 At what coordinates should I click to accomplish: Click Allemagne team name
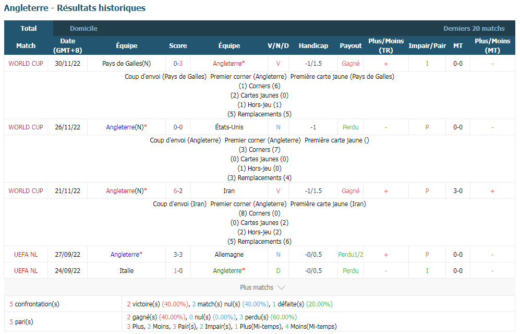tap(229, 255)
